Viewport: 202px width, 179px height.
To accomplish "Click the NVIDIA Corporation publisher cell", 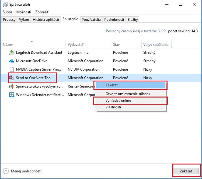I will click(x=83, y=69).
